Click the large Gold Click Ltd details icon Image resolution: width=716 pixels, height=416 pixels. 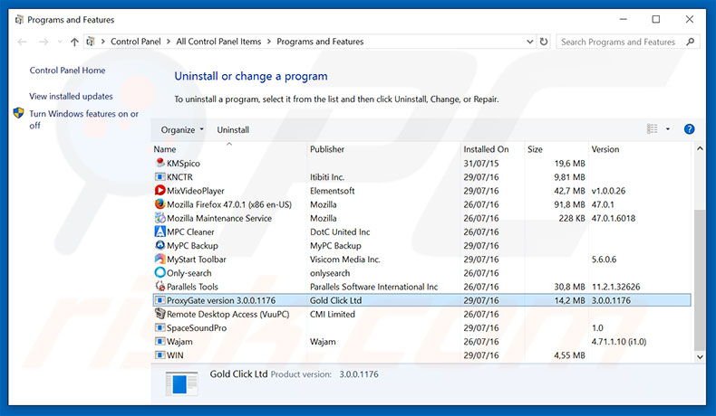181,383
